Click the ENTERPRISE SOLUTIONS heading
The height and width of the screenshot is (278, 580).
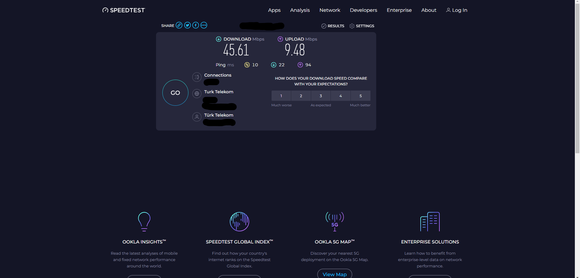430,242
